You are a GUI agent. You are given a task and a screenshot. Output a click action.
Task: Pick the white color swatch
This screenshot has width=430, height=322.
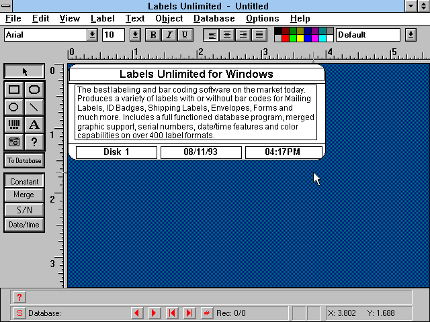click(x=330, y=38)
